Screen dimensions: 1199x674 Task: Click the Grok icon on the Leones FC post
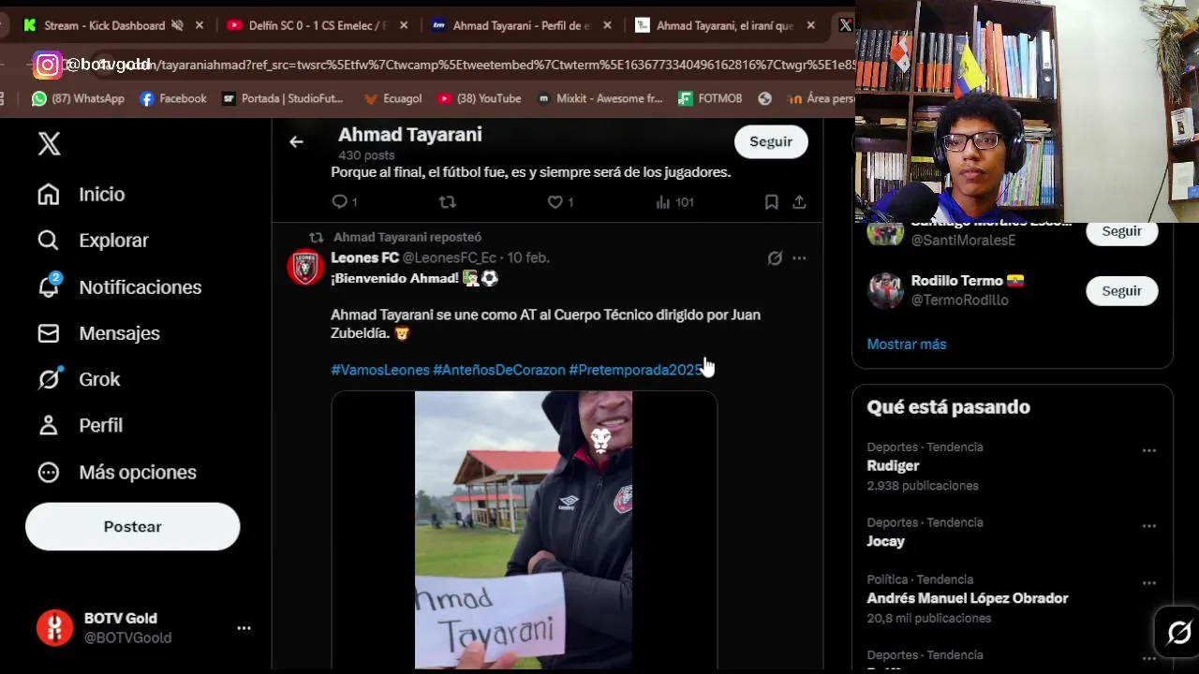pyautogui.click(x=775, y=258)
